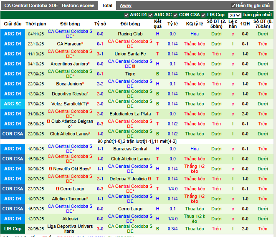Uncheck the CON CSA league filter
276x237 pixels.
(175, 15)
